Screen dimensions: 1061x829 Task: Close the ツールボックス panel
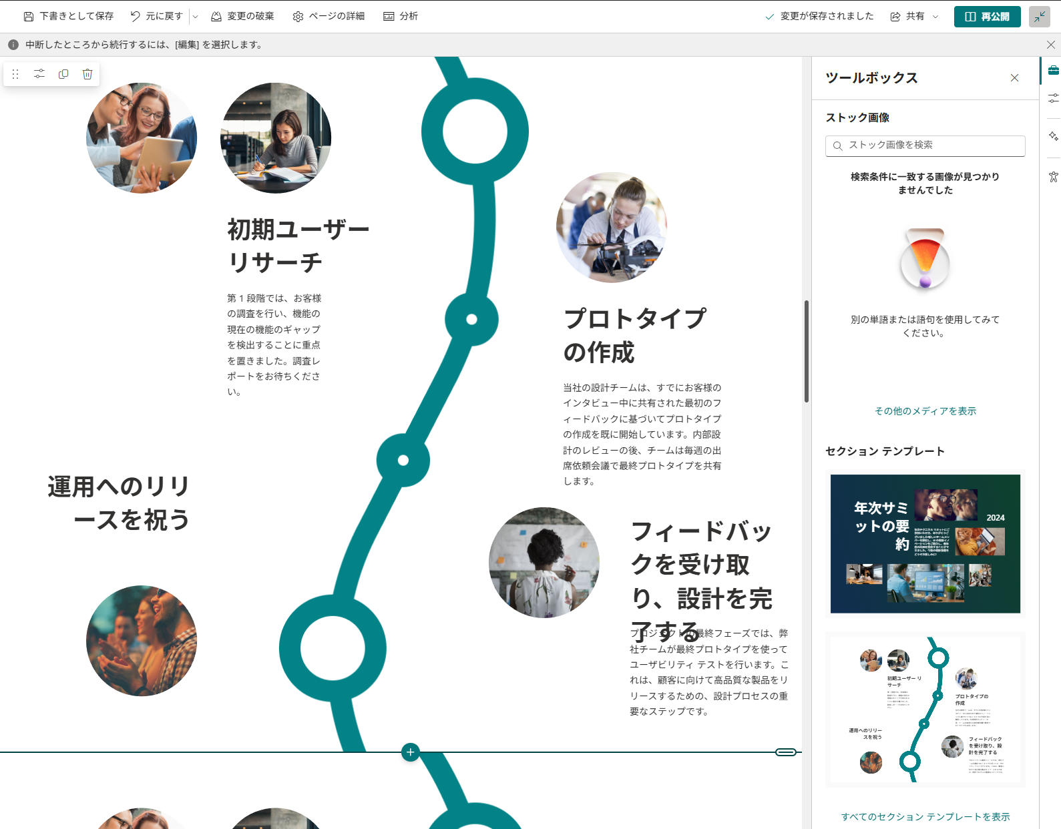click(x=1014, y=78)
